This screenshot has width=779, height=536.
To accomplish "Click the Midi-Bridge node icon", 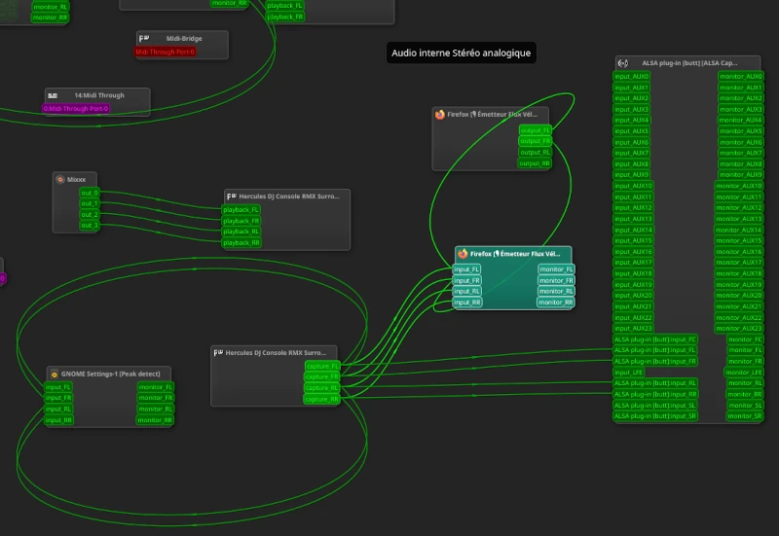I will pos(144,38).
